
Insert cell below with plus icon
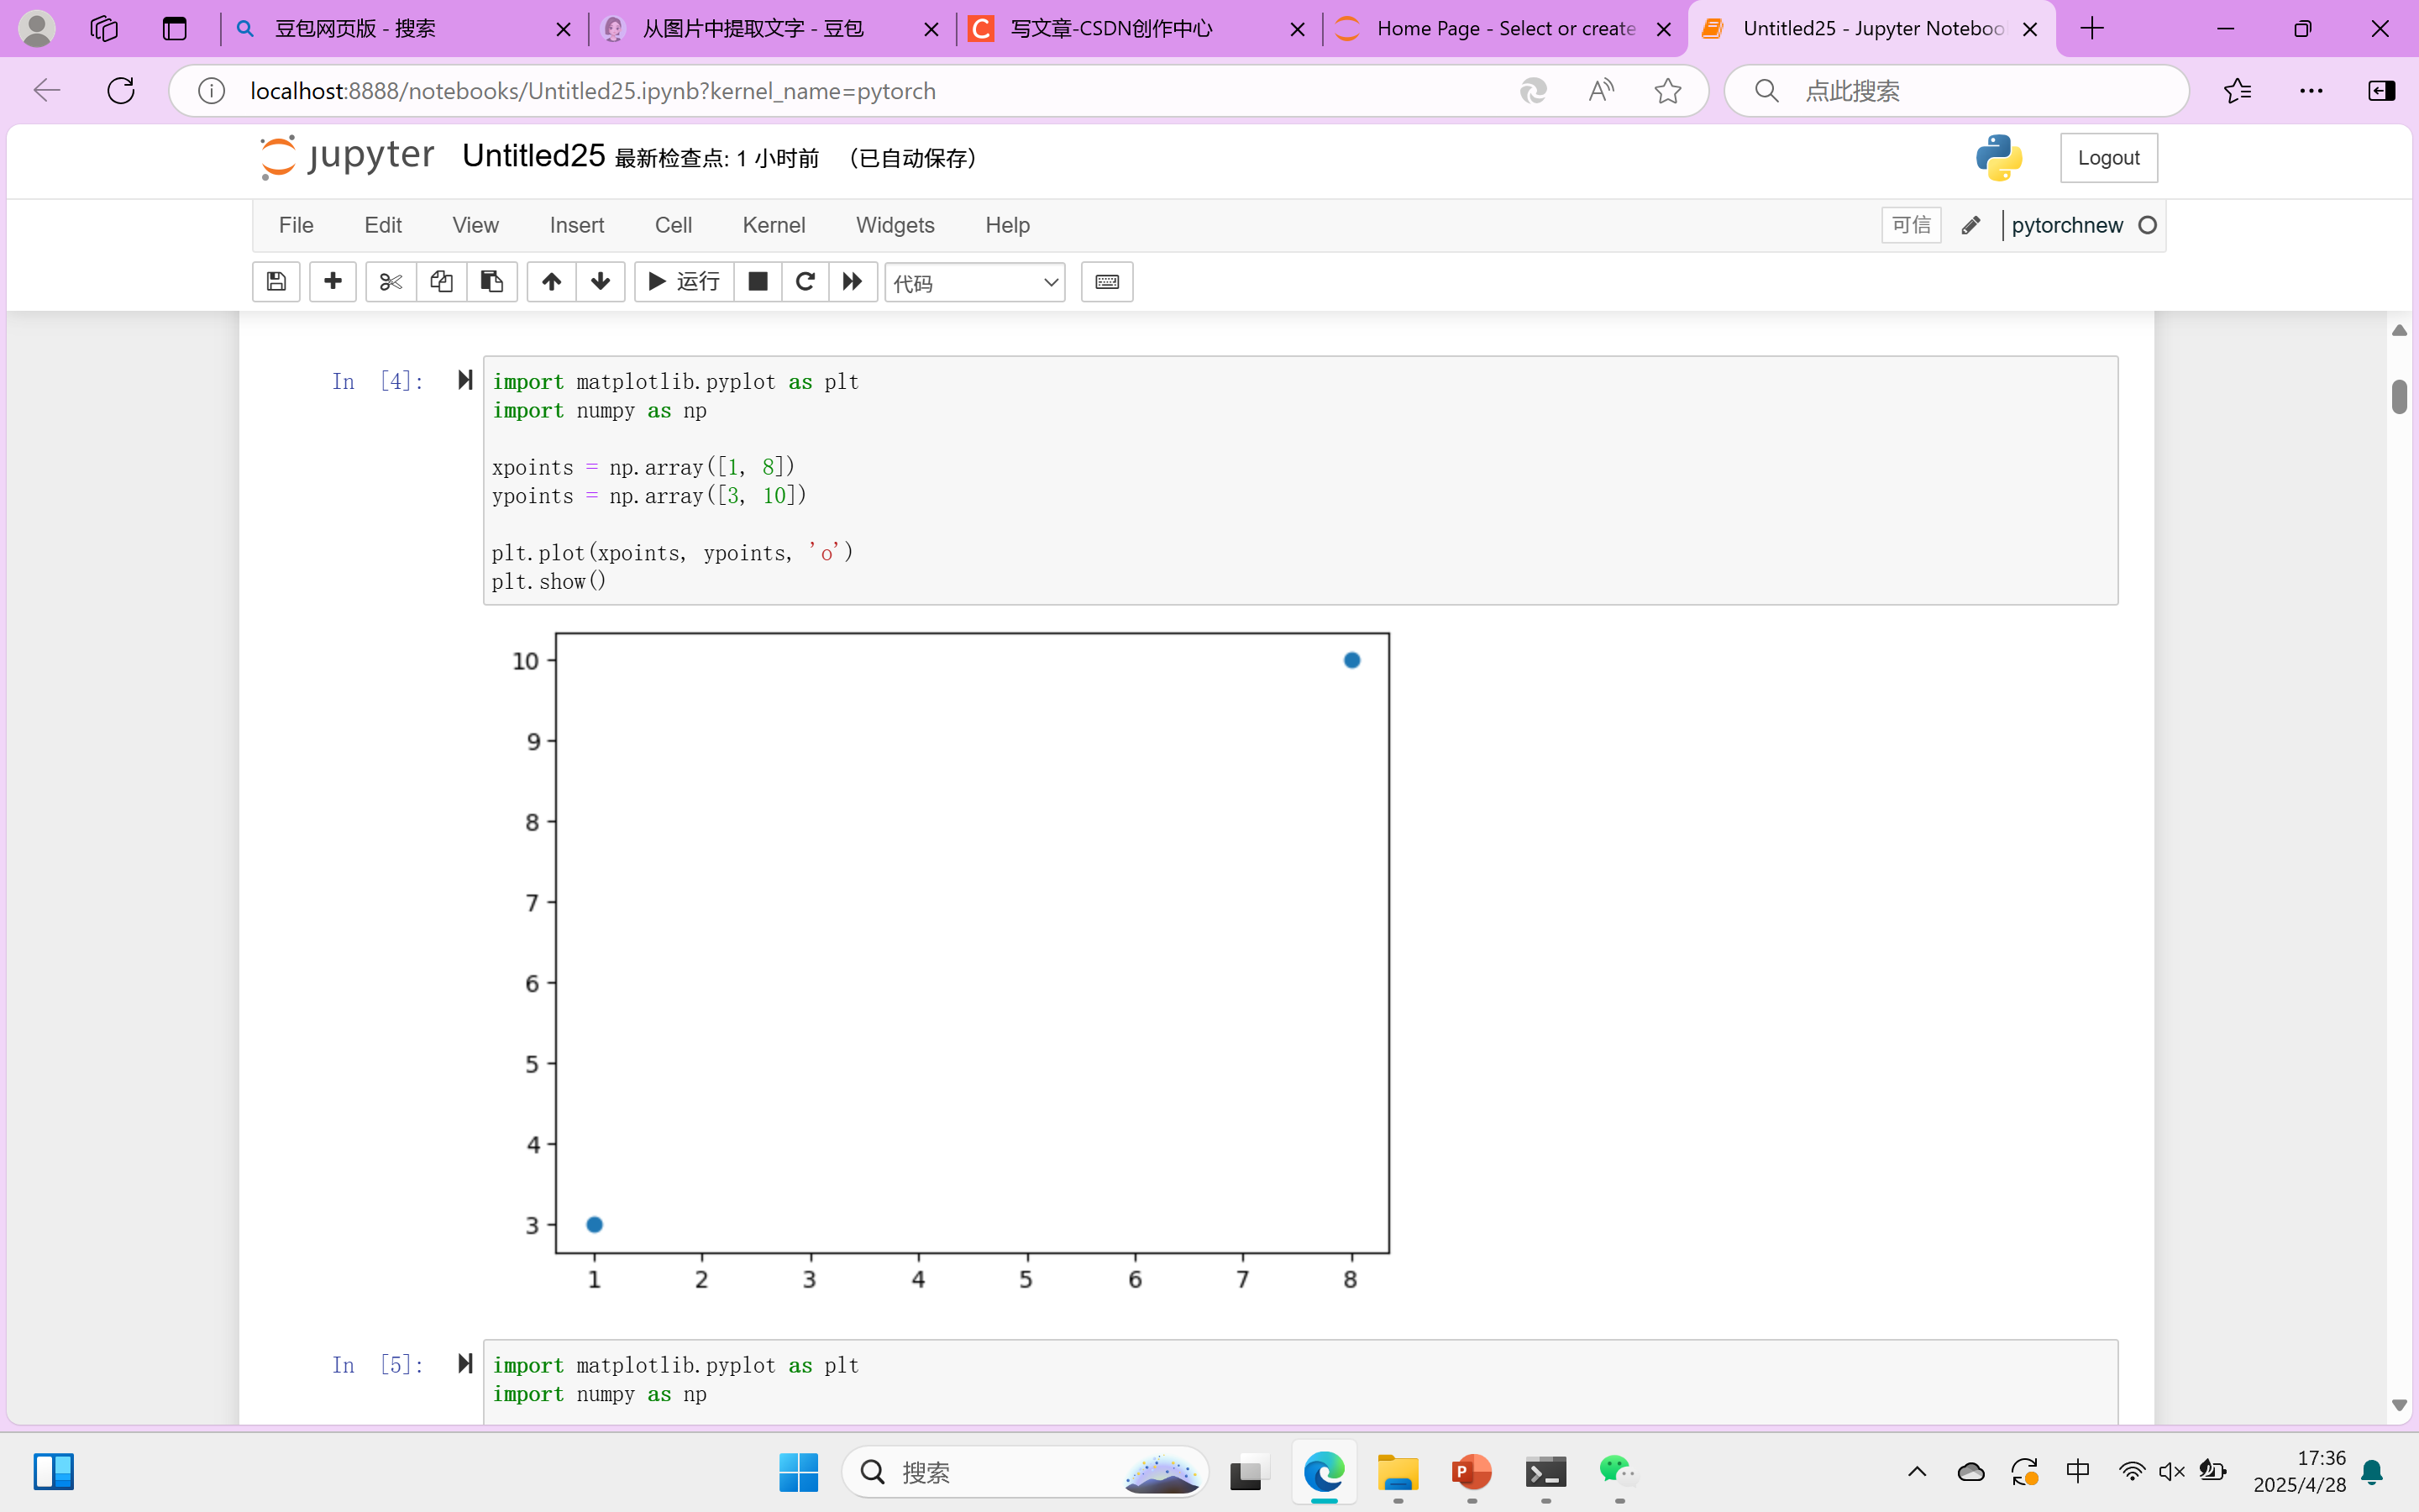(x=333, y=282)
